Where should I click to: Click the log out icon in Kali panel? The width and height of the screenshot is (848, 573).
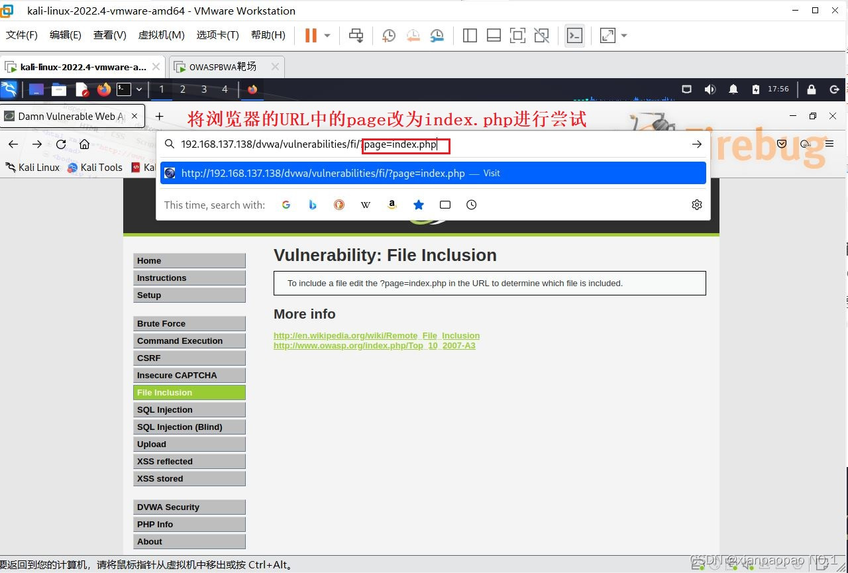coord(835,89)
